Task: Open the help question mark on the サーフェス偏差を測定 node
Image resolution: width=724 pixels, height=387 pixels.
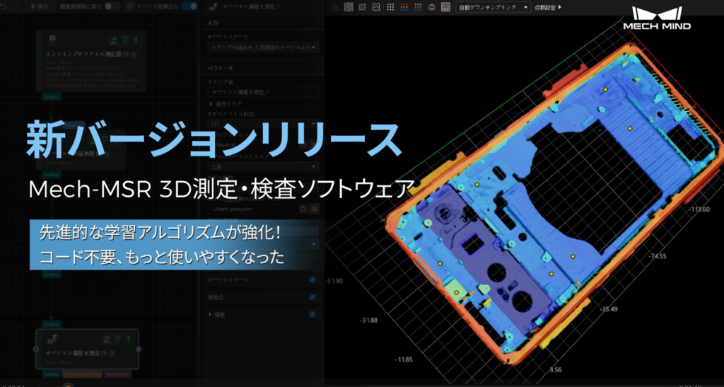Action: [x=112, y=353]
